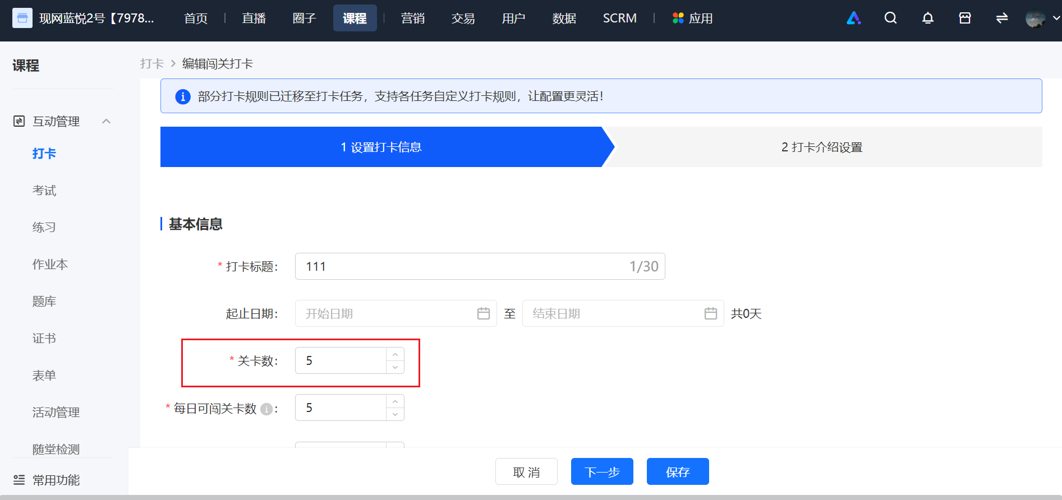Click the shop logo icon in the header
1062x500 pixels.
tap(22, 18)
